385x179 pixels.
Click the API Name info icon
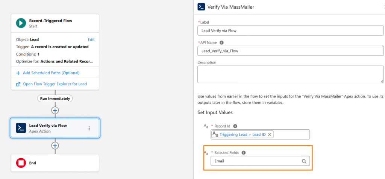tap(221, 43)
